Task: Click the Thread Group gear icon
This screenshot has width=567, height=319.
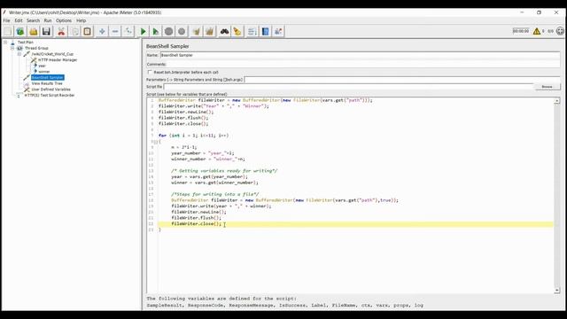Action: (x=19, y=48)
